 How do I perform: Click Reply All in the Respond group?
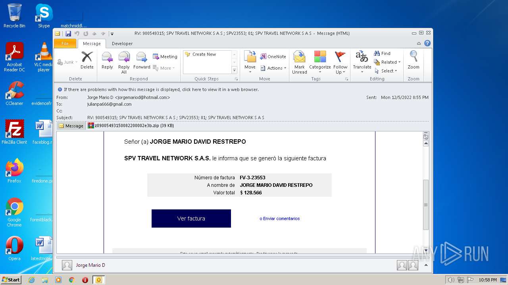(x=124, y=63)
